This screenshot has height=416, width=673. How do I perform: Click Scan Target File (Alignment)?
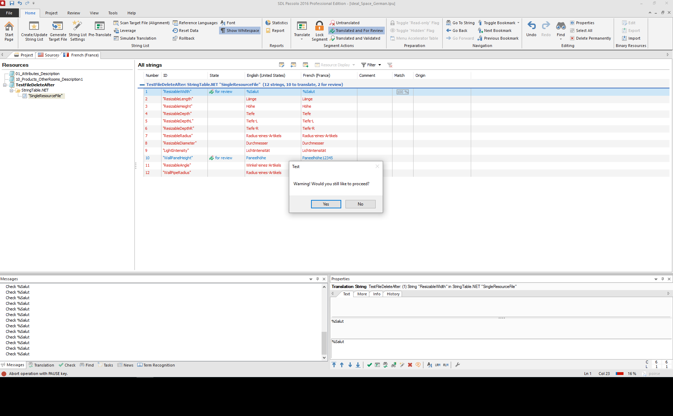(x=141, y=23)
